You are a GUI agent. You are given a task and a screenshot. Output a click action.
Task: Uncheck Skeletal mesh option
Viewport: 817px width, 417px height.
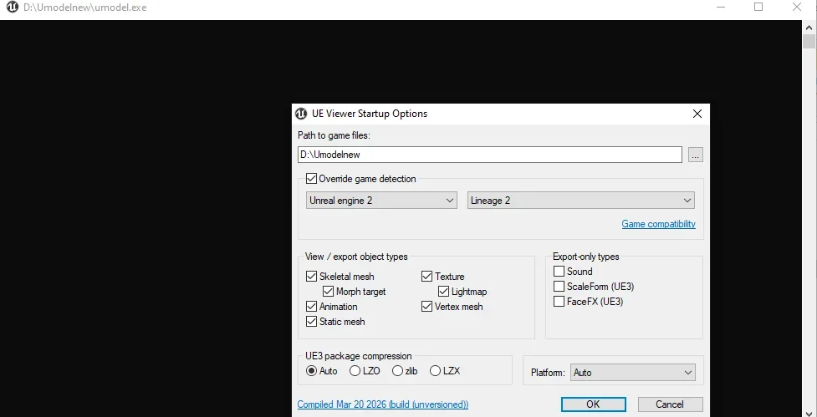(312, 277)
